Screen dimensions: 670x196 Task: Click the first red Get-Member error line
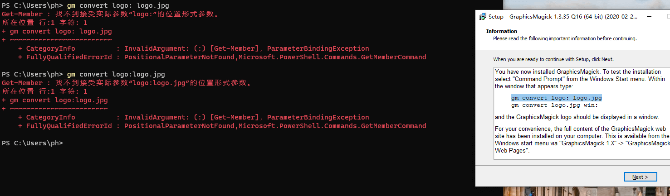110,14
